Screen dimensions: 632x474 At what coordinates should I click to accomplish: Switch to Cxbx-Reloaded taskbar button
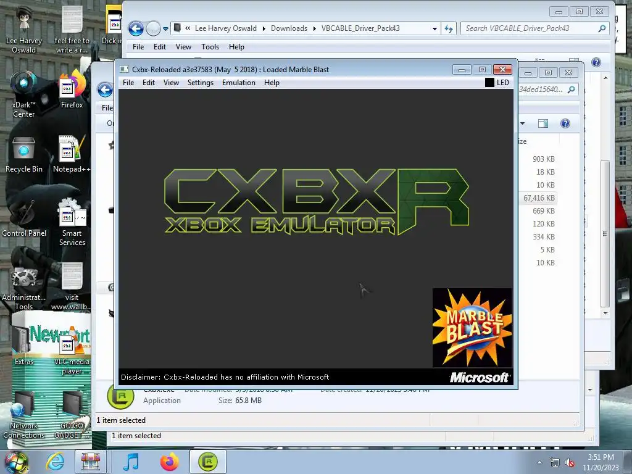(208, 462)
